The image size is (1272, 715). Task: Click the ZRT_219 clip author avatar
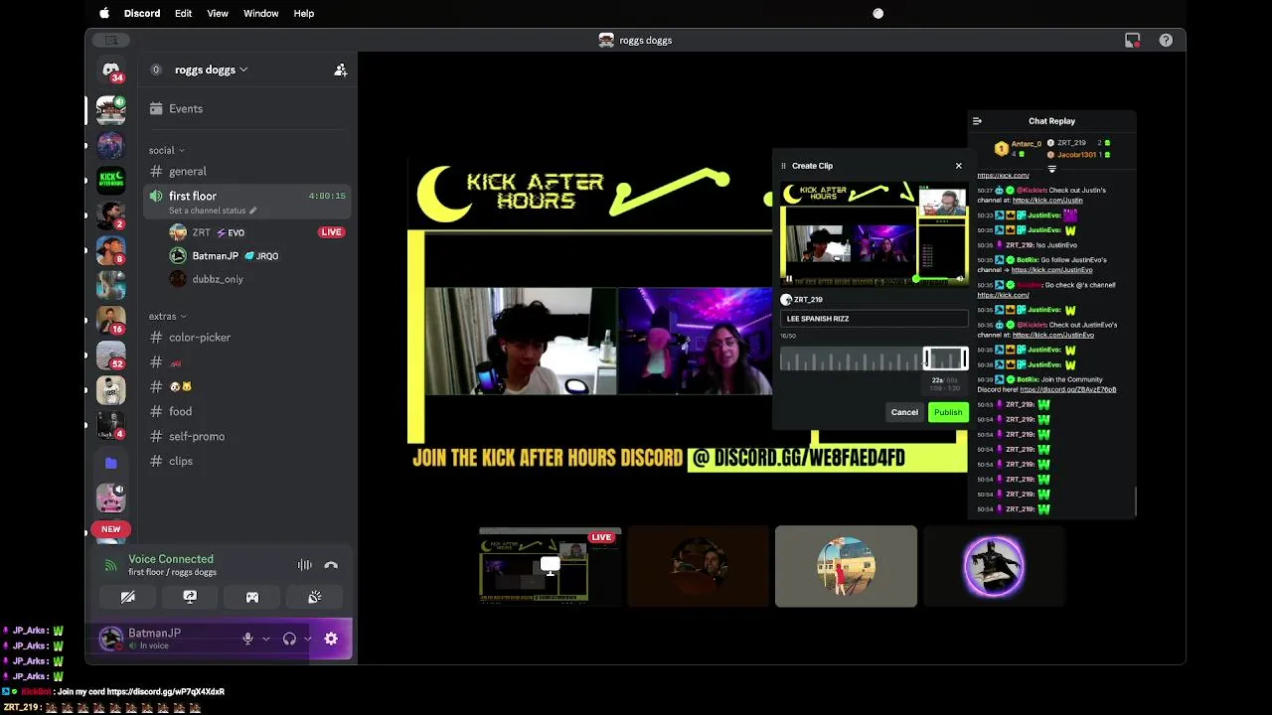786,299
